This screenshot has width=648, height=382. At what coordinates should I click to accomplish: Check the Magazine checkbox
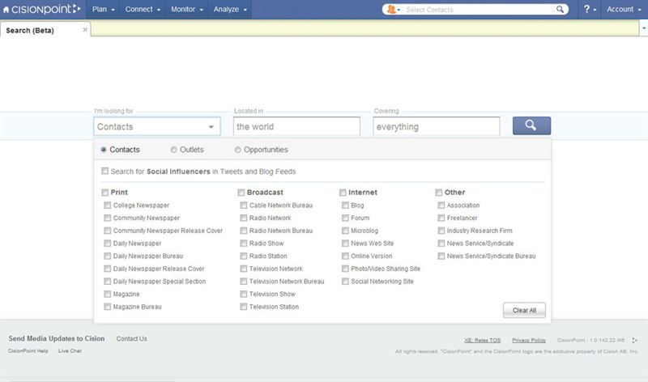[x=107, y=295]
